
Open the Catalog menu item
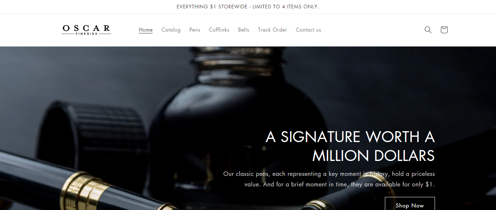point(171,30)
